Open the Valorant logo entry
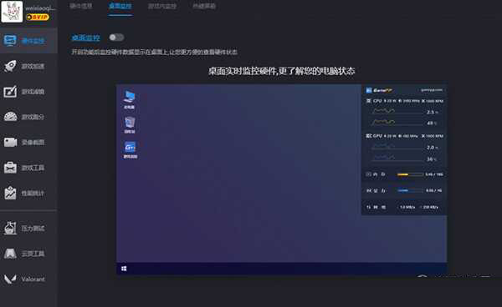 [10, 279]
